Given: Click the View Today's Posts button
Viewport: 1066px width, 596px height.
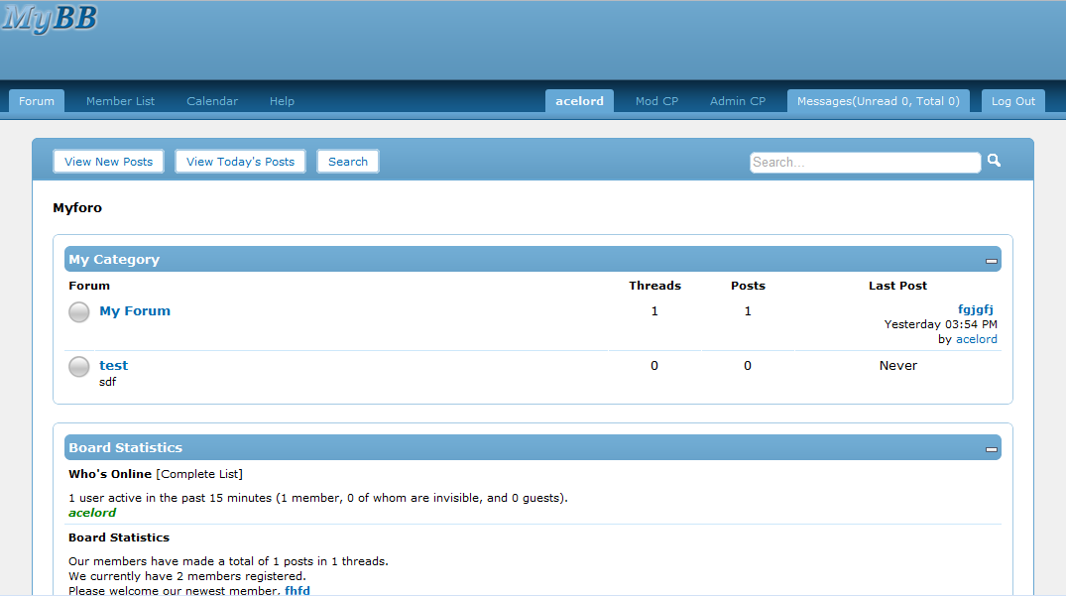Looking at the screenshot, I should coord(240,162).
